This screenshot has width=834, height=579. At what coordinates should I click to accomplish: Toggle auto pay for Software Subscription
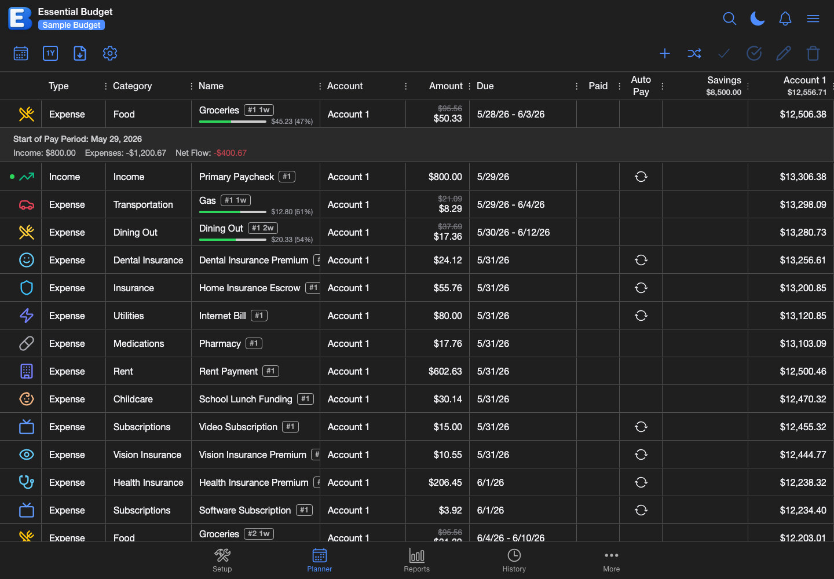tap(641, 510)
